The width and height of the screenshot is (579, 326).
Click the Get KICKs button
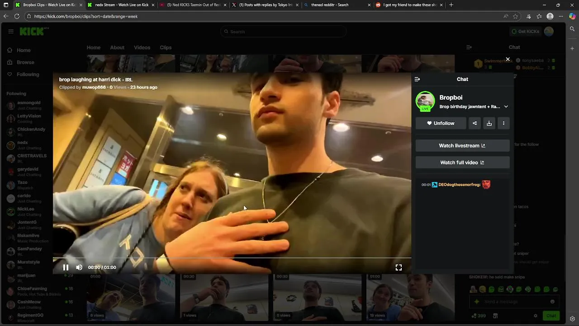[525, 31]
